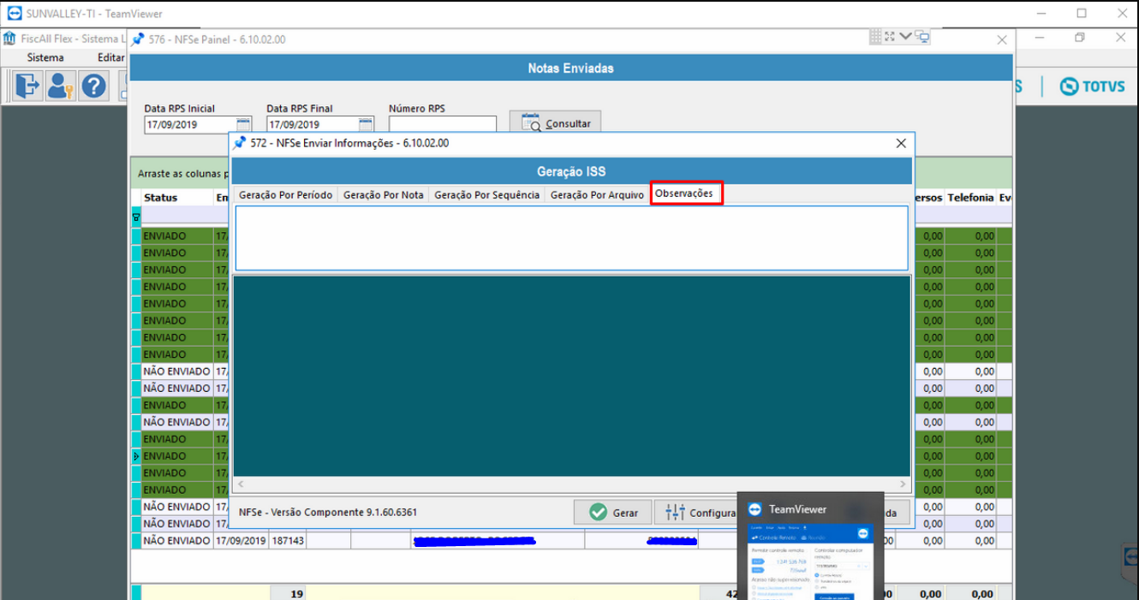Open calendar picker for Data RPS Final
1139x600 pixels.
pos(366,124)
